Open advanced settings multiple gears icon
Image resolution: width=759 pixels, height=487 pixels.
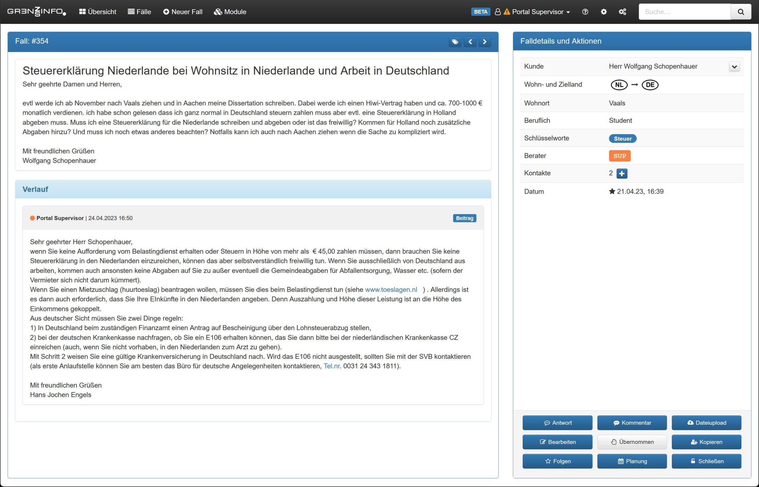click(622, 12)
